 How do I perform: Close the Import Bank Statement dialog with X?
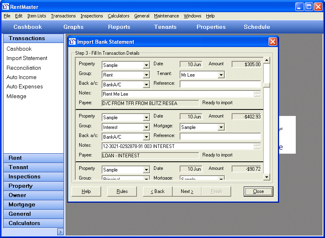click(273, 42)
